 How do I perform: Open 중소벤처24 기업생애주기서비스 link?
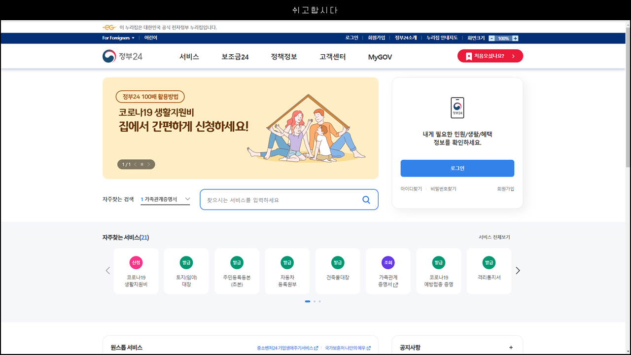[x=287, y=348]
